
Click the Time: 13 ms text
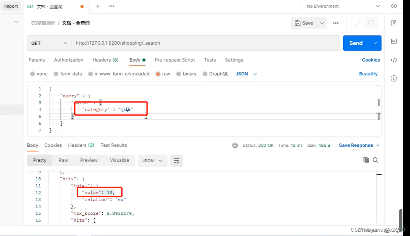pos(291,145)
